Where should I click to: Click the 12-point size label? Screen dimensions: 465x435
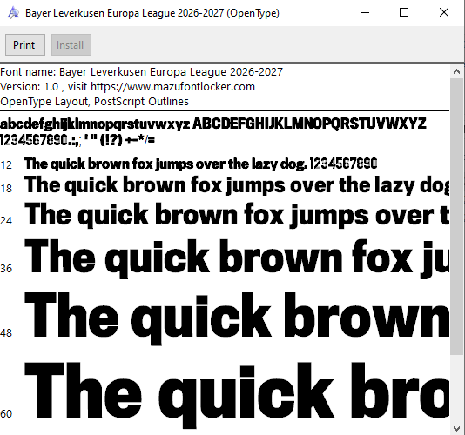tap(6, 165)
